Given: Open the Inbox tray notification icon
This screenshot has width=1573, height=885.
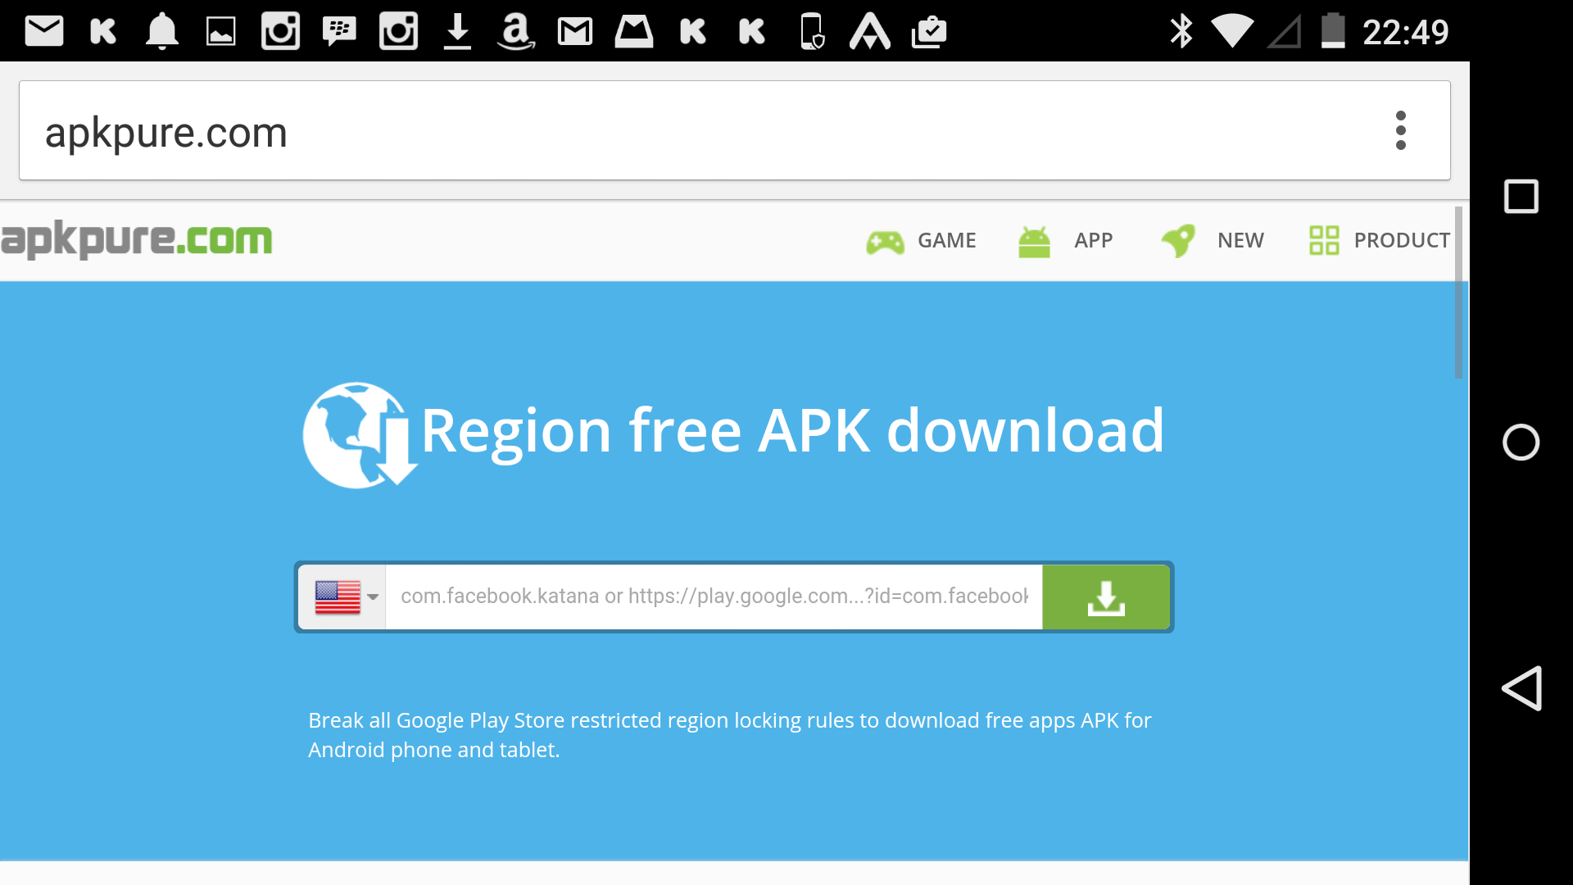Looking at the screenshot, I should click(634, 32).
